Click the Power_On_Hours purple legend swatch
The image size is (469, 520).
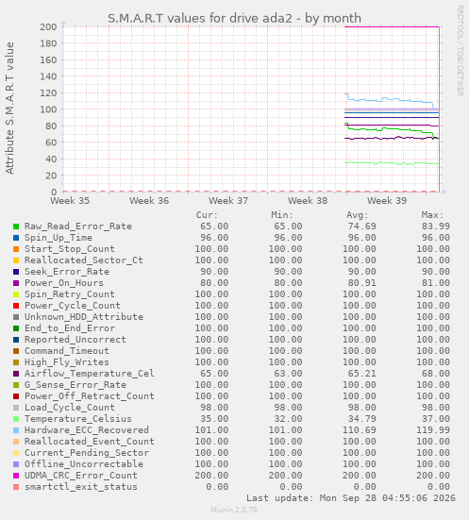(x=16, y=283)
